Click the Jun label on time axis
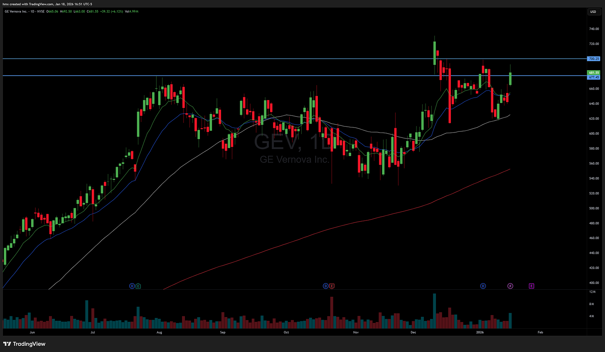This screenshot has height=352, width=605. [32, 332]
